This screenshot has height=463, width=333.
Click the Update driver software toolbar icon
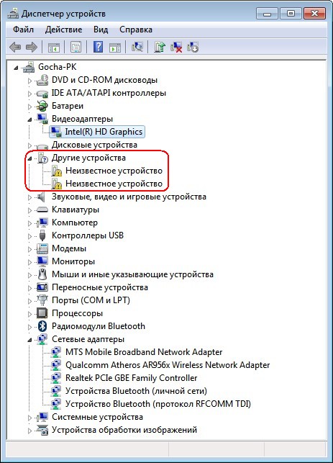pos(160,47)
